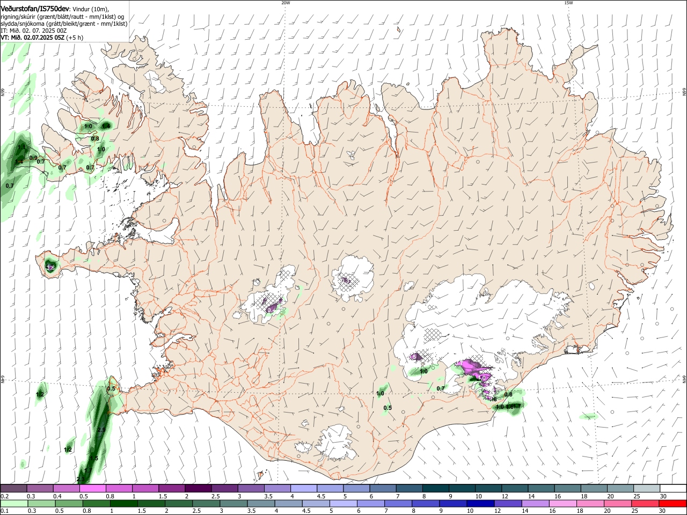Select the 'IT: Mið. 02. 07. 2025 00Z' line
The height and width of the screenshot is (515, 687).
pyautogui.click(x=34, y=31)
